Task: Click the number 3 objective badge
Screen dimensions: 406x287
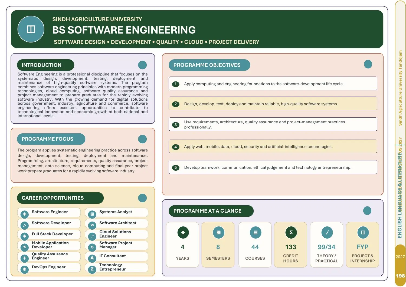Action: coord(176,125)
